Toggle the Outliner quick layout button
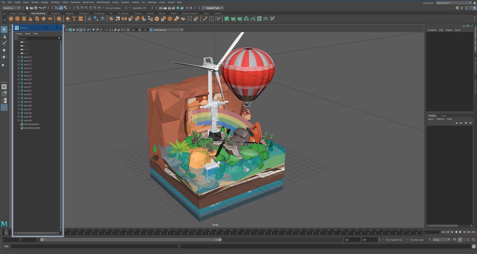477x254 pixels. pyautogui.click(x=4, y=107)
